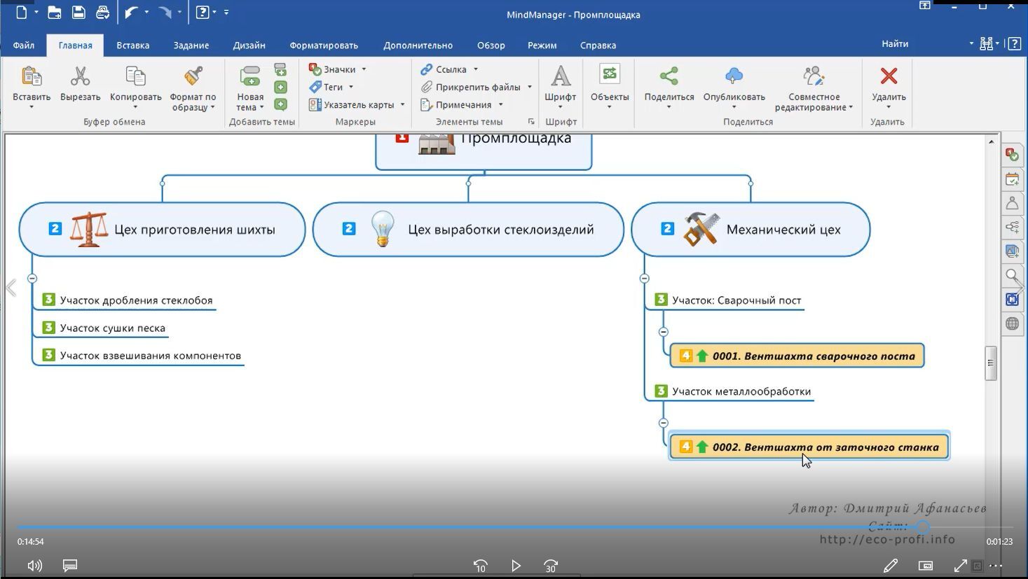Click the Open folder icon in quick access

pos(54,12)
